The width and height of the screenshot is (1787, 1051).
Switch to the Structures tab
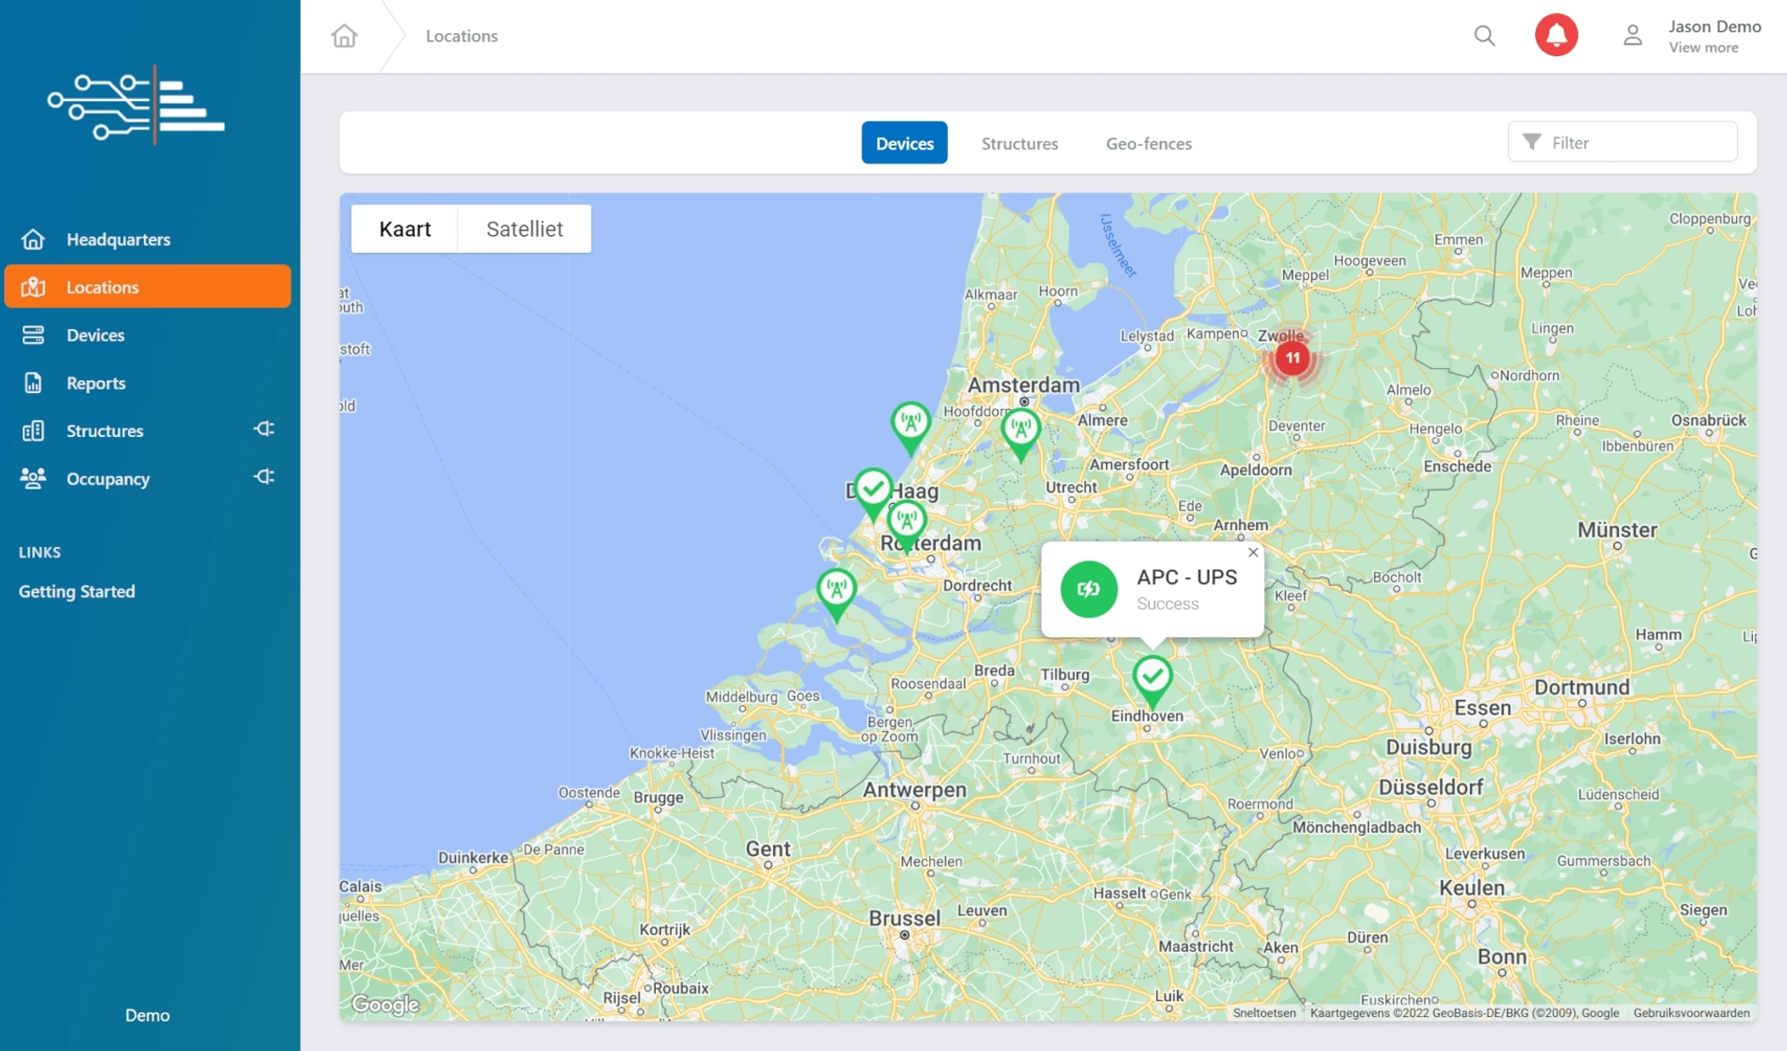click(1019, 143)
